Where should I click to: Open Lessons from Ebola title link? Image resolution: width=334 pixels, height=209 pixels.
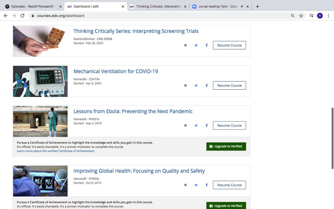tap(133, 111)
